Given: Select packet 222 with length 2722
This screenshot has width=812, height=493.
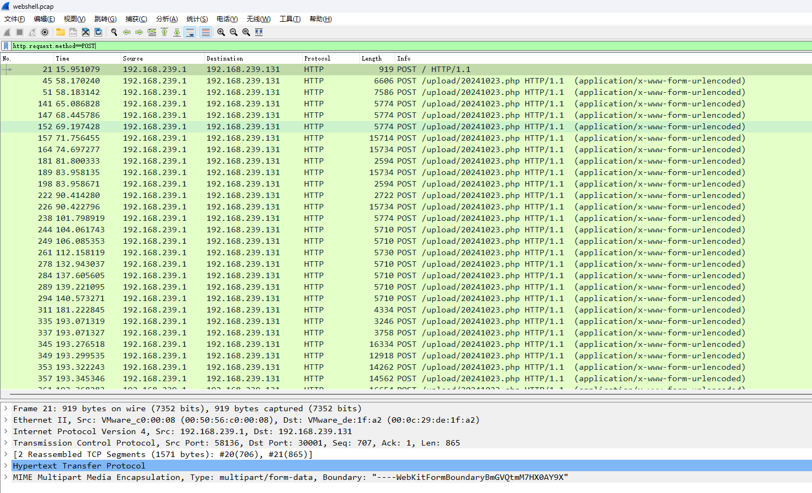Looking at the screenshot, I should 406,195.
